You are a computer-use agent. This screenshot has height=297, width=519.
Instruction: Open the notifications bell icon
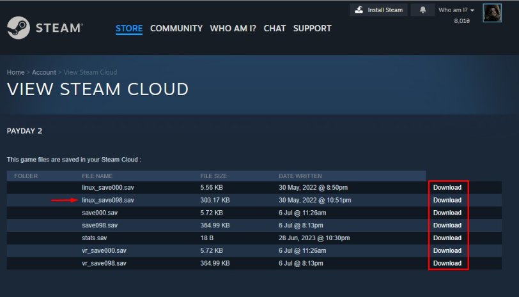(x=422, y=10)
